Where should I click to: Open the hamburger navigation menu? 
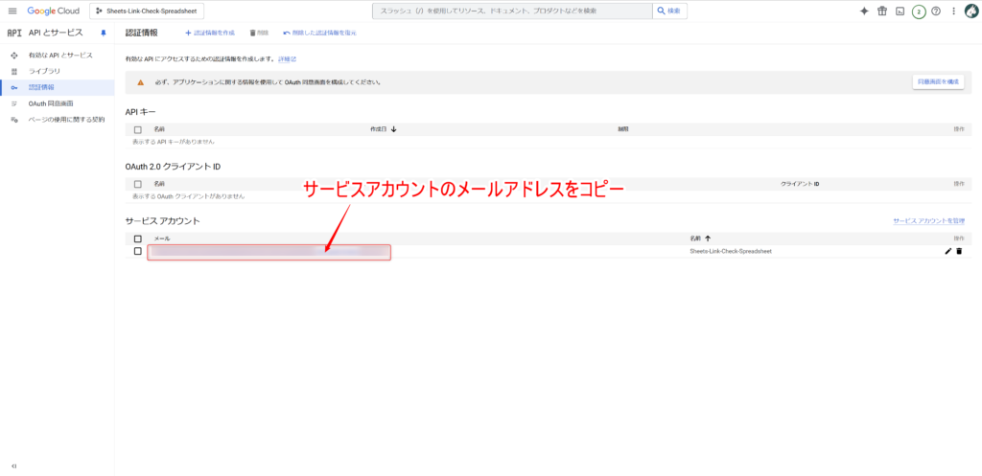pos(12,11)
